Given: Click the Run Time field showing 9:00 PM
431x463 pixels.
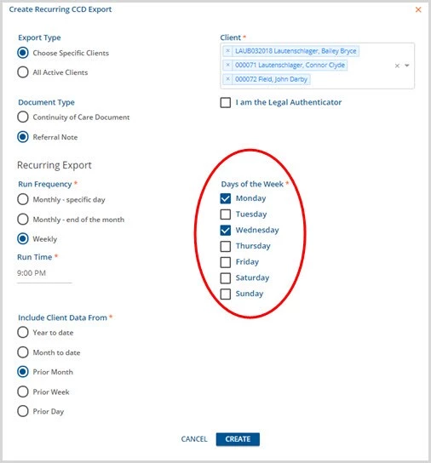Looking at the screenshot, I should pyautogui.click(x=44, y=273).
